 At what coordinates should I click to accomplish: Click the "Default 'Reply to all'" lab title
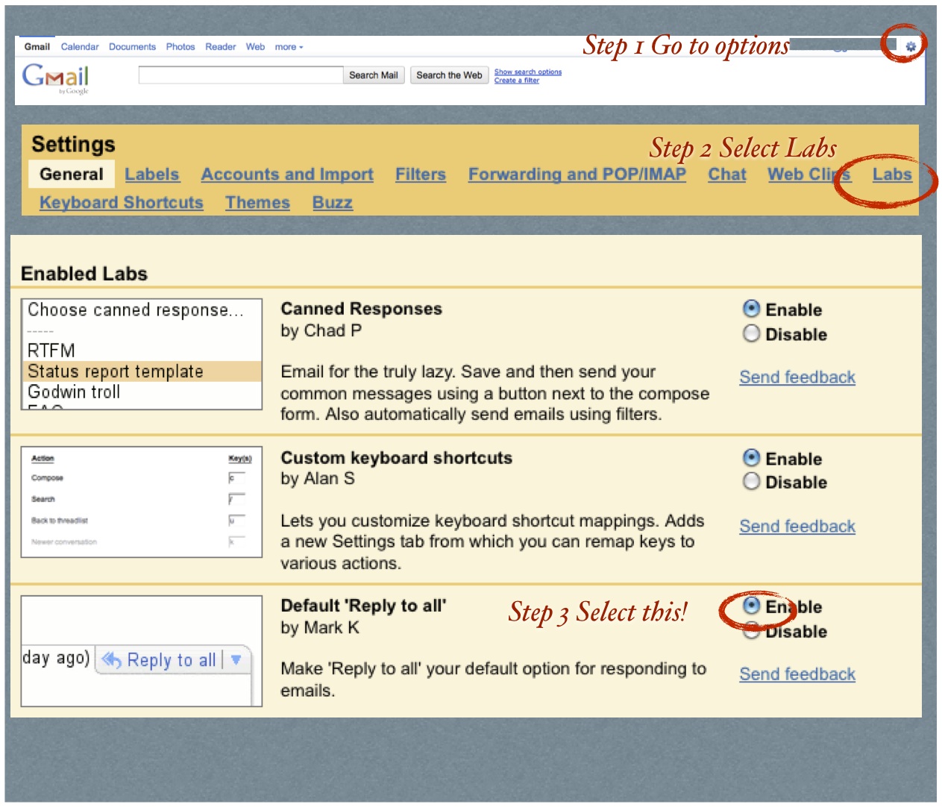pyautogui.click(x=364, y=606)
